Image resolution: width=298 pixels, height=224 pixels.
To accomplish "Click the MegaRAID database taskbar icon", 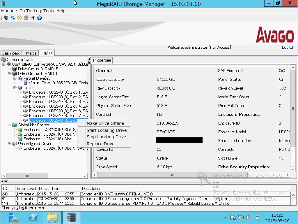I will coord(71,218).
